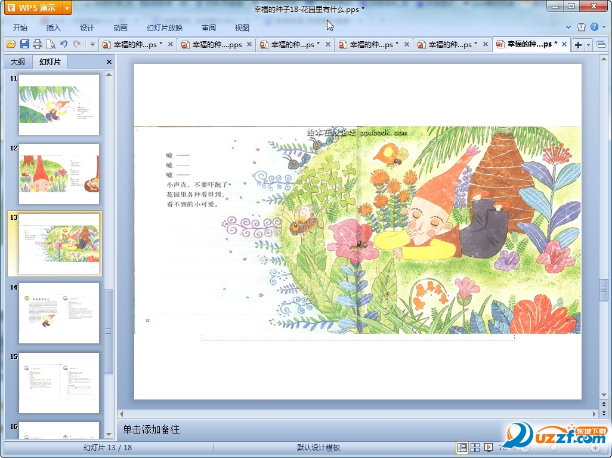The image size is (612, 458).
Task: Switch to the fourth document tab
Action: click(370, 45)
